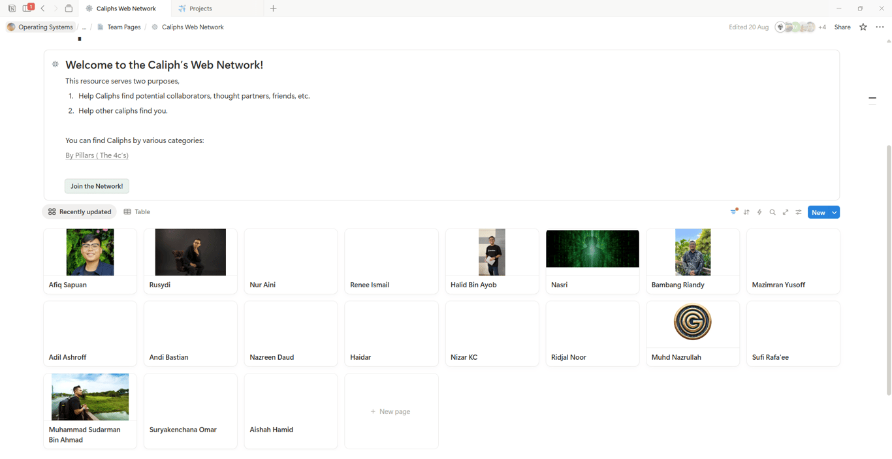The width and height of the screenshot is (892, 459).
Task: Open the Ridjal Noor card
Action: (592, 334)
